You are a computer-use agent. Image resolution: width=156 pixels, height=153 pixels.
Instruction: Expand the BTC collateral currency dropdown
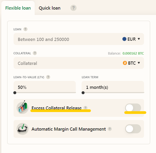pos(131,63)
